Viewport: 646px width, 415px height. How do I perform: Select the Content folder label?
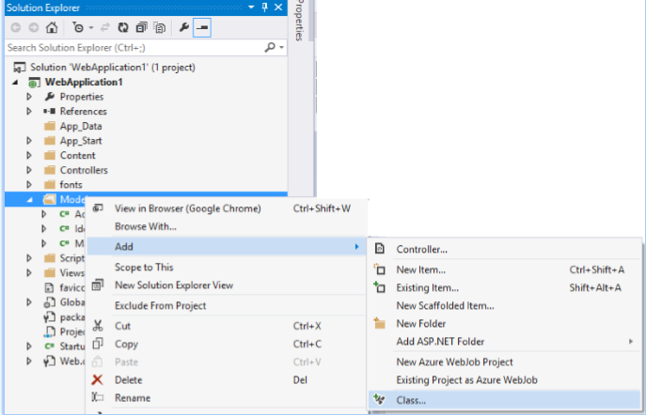click(77, 156)
